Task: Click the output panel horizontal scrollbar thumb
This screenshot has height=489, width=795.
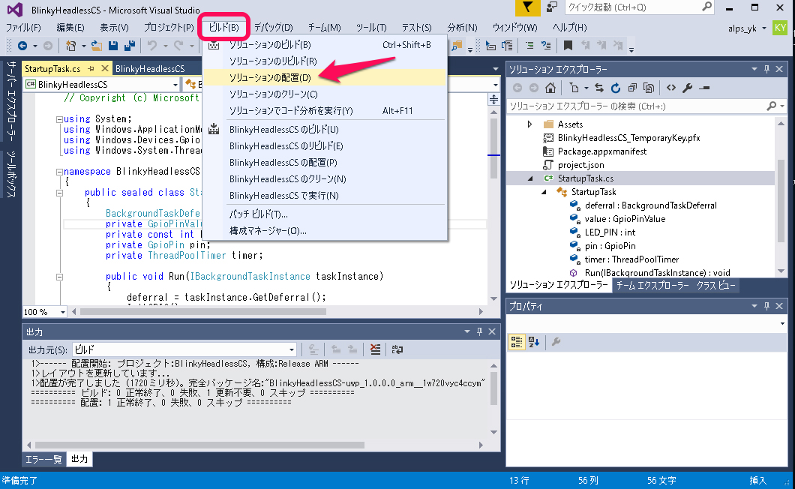Action: pos(199,445)
